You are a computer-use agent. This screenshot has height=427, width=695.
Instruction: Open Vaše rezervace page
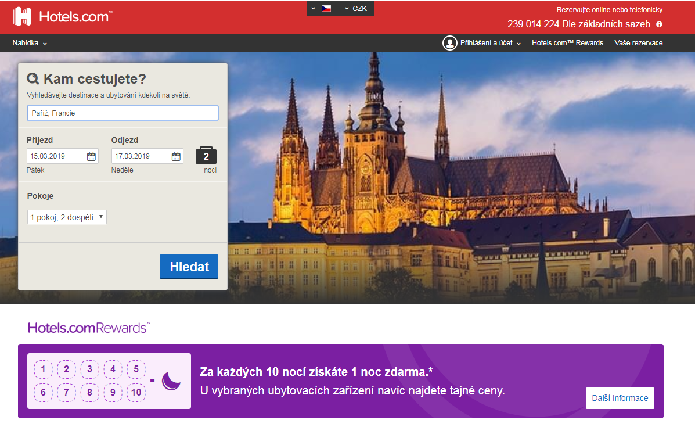(x=638, y=43)
